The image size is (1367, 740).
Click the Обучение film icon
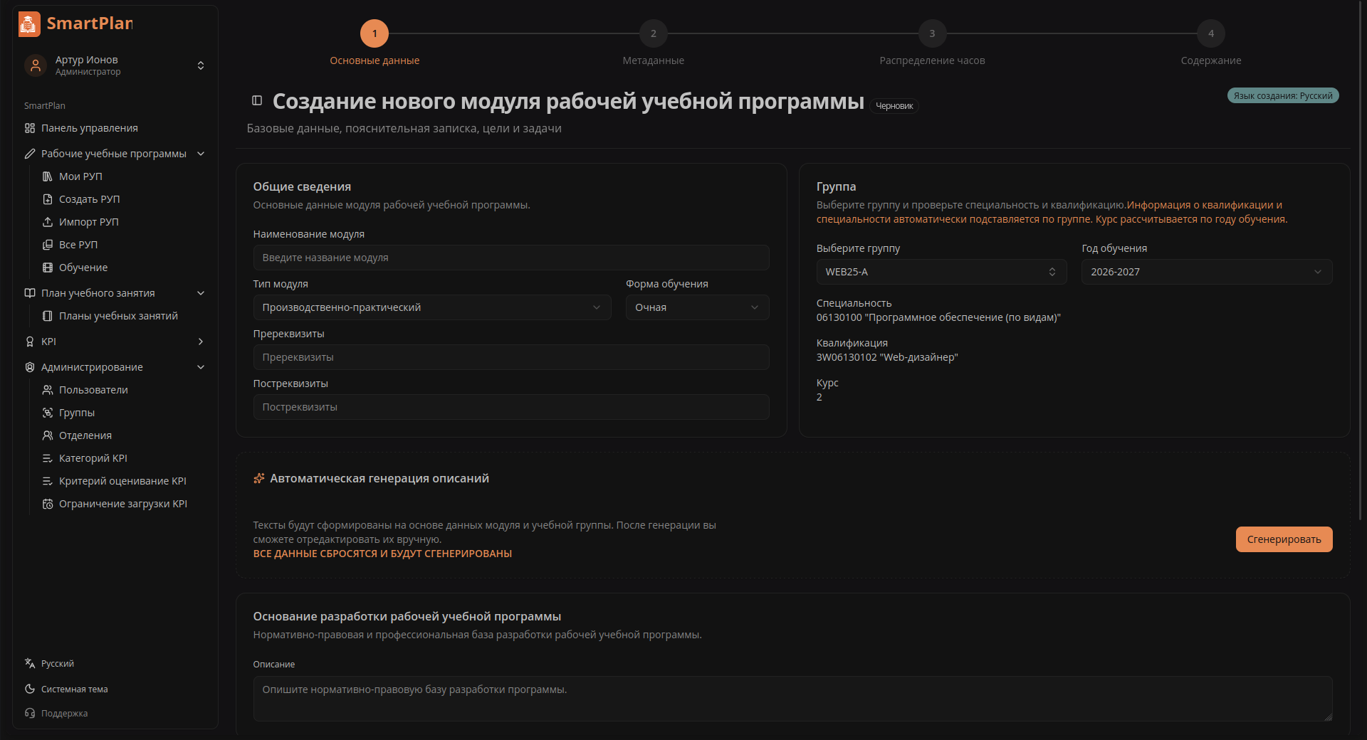[48, 268]
